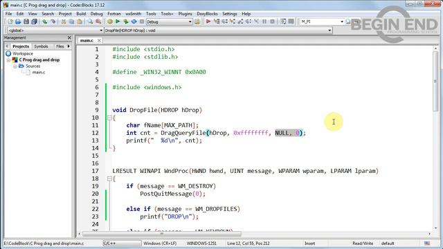Open the File menu
The image size is (443, 249).
pyautogui.click(x=8, y=14)
